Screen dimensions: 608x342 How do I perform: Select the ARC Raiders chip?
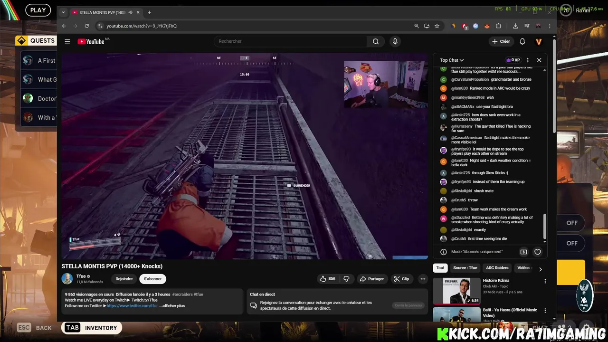click(497, 268)
